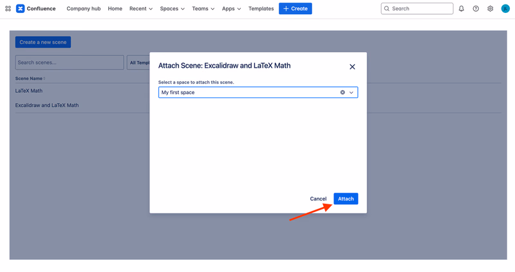
Task: Expand the Recent dropdown menu
Action: click(141, 8)
